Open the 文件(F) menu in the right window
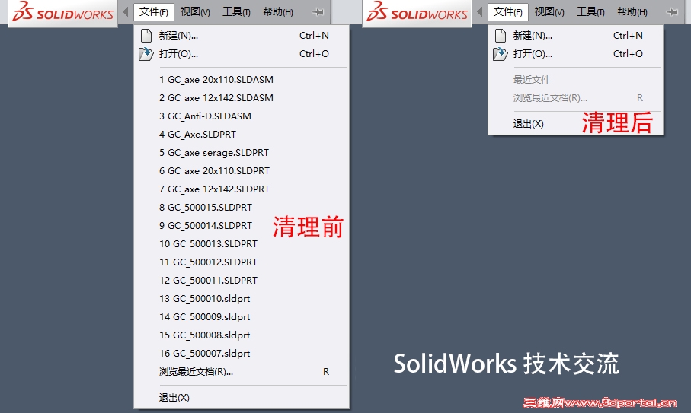This screenshot has width=691, height=413. [x=508, y=12]
